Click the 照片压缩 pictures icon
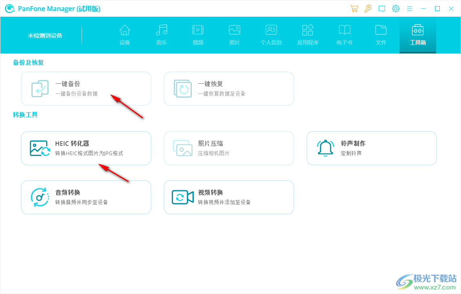The width and height of the screenshot is (461, 294). 183,148
